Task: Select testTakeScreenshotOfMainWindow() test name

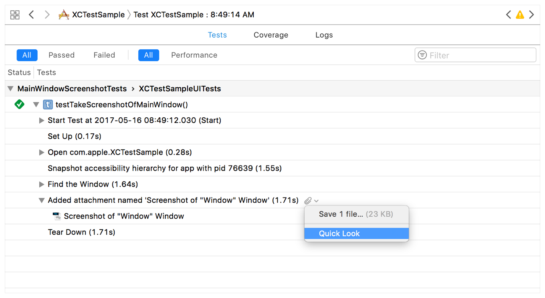Action: (x=122, y=105)
